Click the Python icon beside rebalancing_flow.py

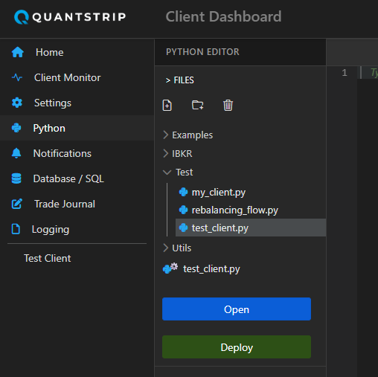coord(184,210)
